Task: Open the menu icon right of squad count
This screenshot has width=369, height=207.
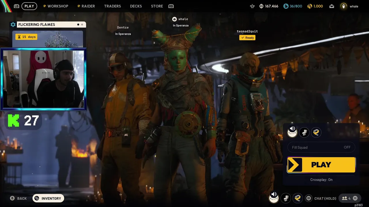Action: pyautogui.click(x=355, y=198)
